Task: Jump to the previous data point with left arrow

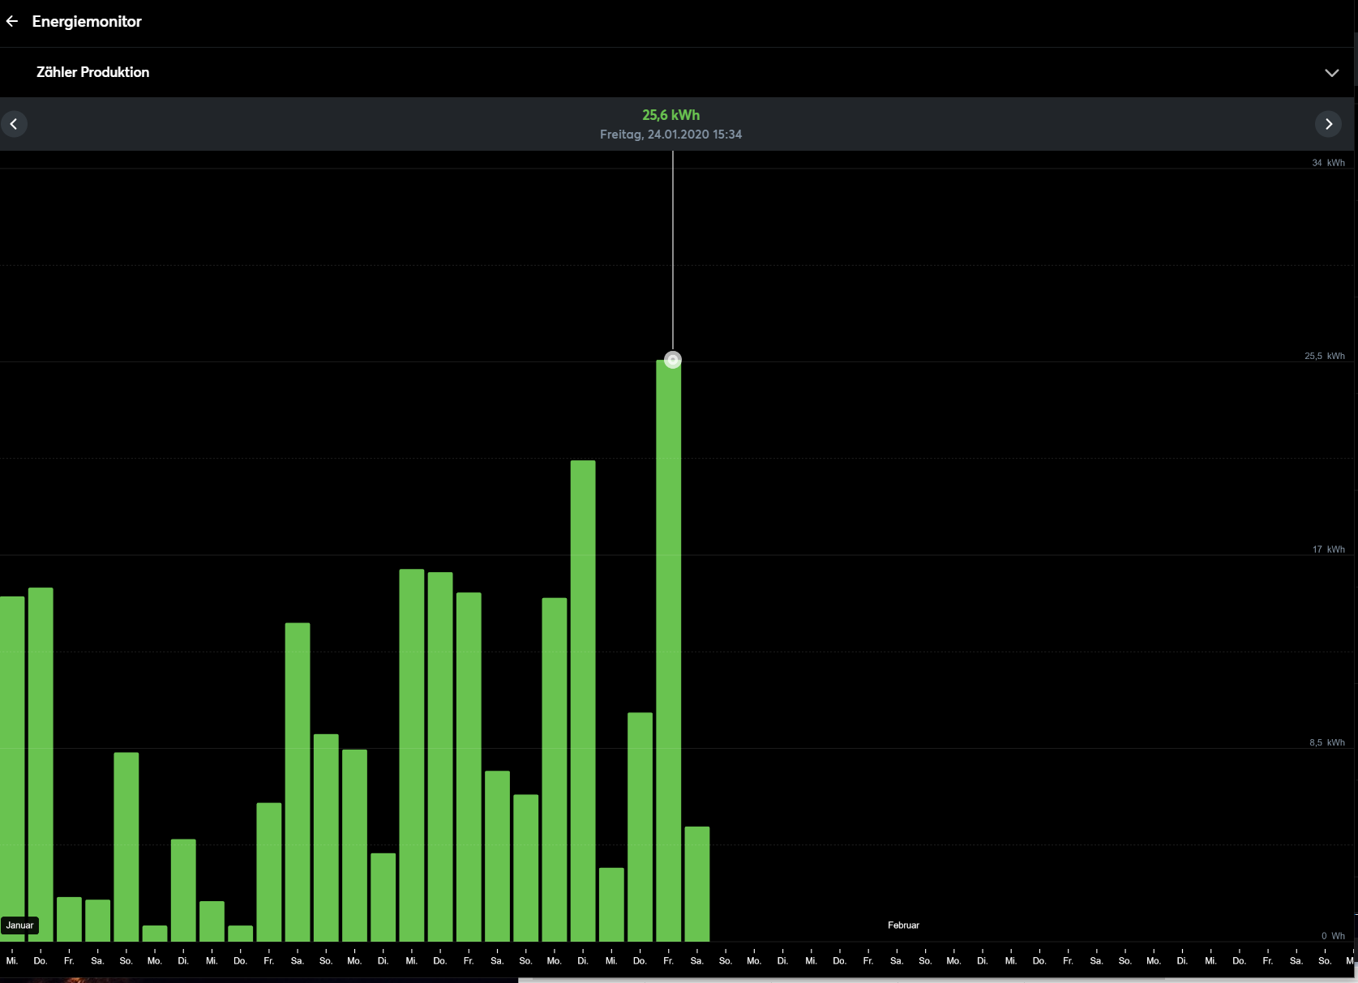Action: (14, 124)
